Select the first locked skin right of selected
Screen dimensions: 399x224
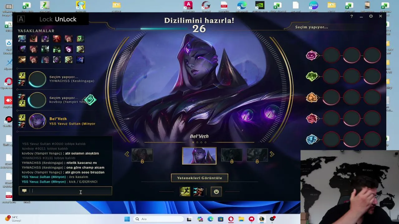tap(232, 155)
